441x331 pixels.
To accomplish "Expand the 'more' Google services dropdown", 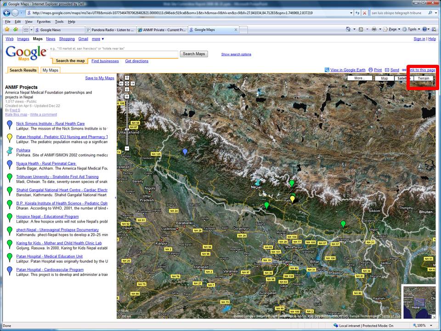I will [x=97, y=39].
